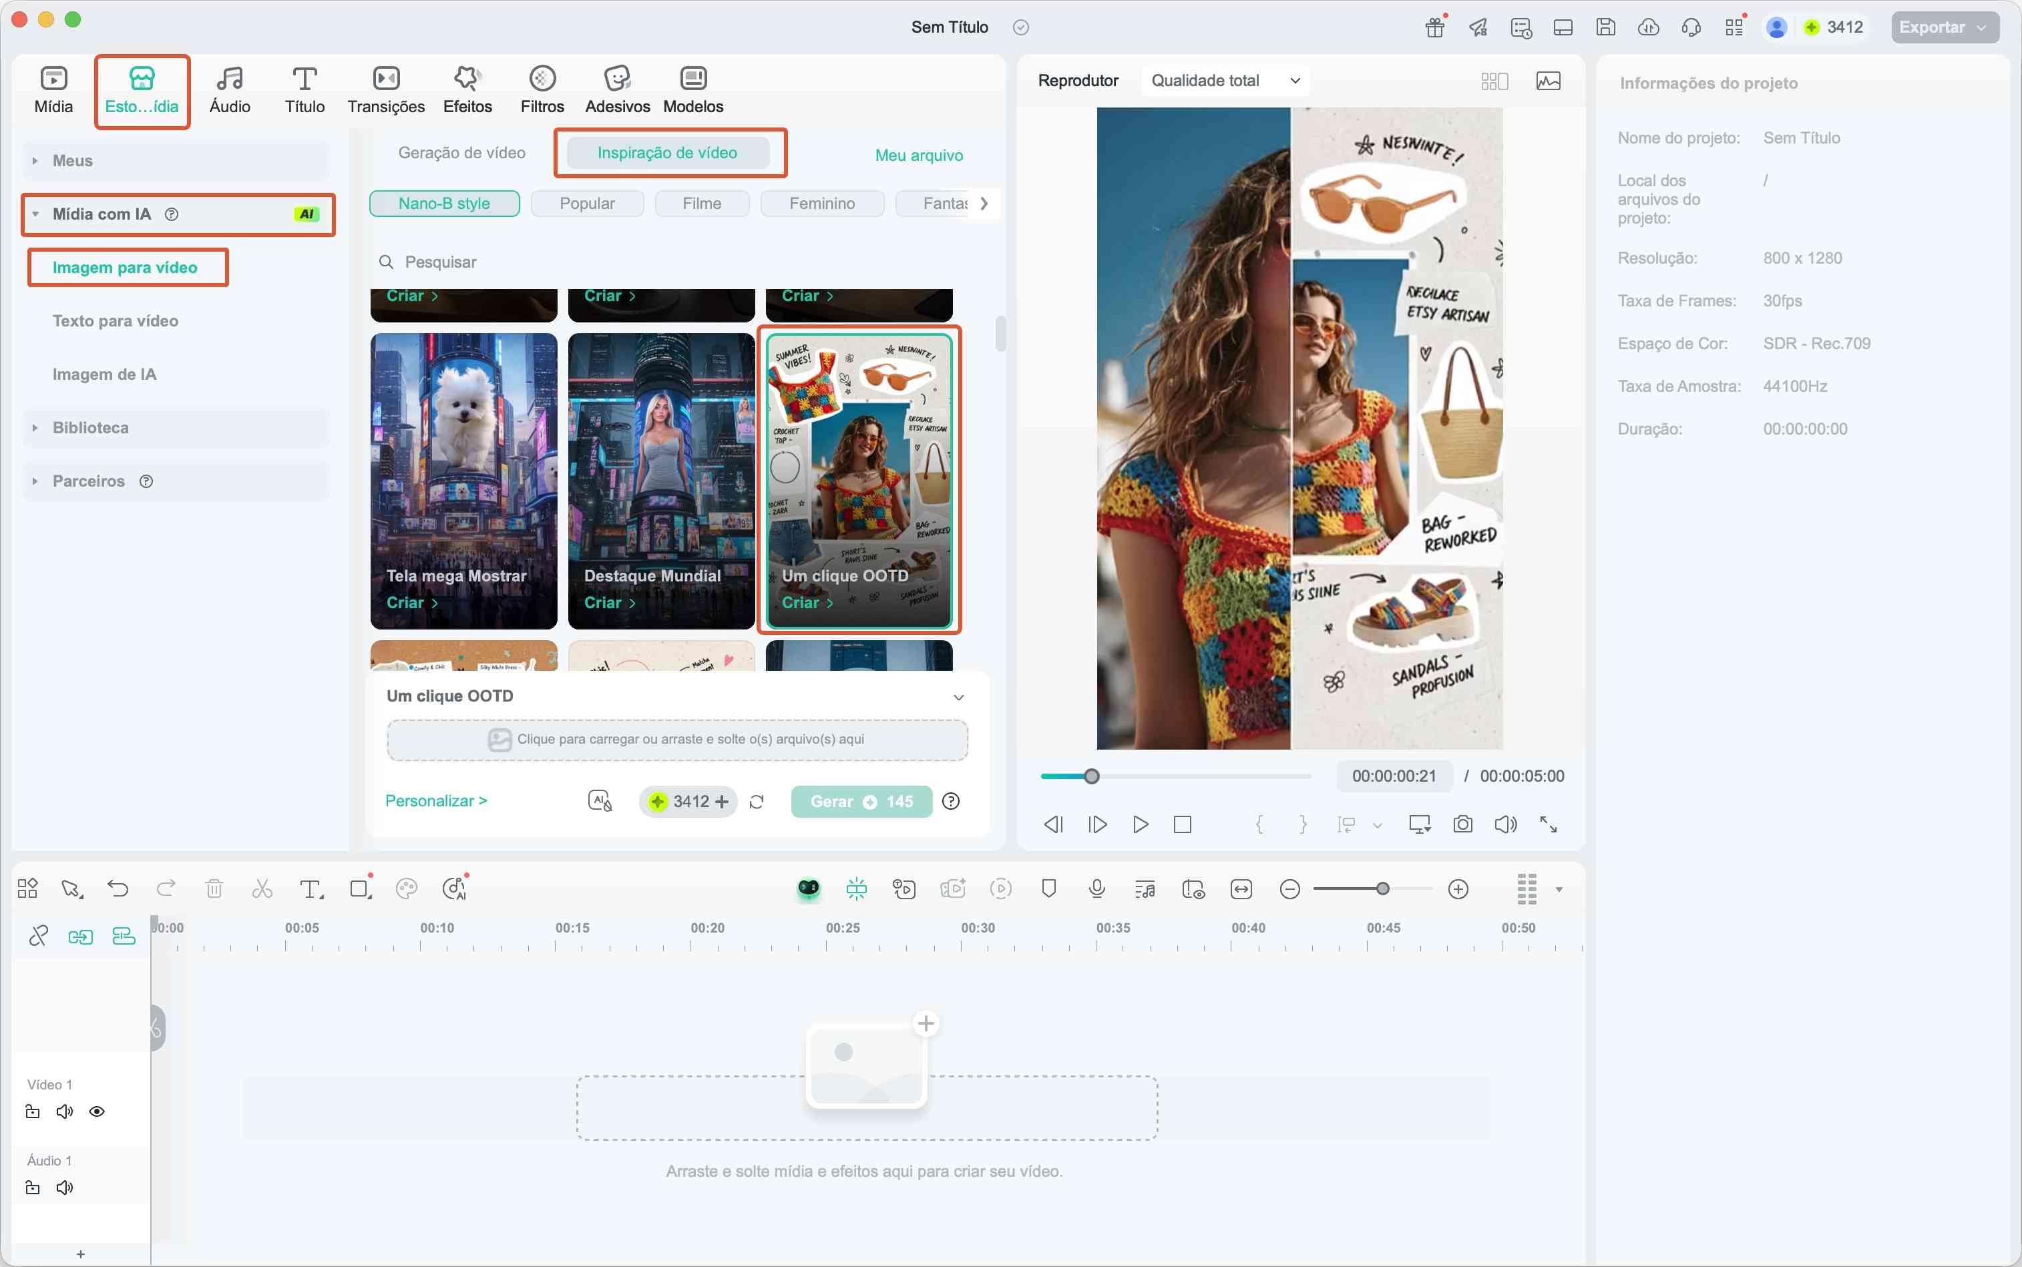
Task: Open the Efeitos effects panel
Action: [x=467, y=89]
